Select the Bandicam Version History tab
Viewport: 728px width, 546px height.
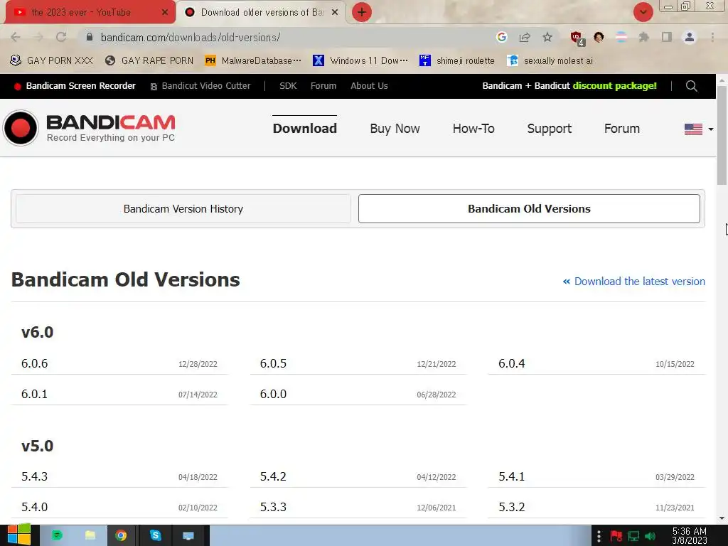tap(183, 209)
